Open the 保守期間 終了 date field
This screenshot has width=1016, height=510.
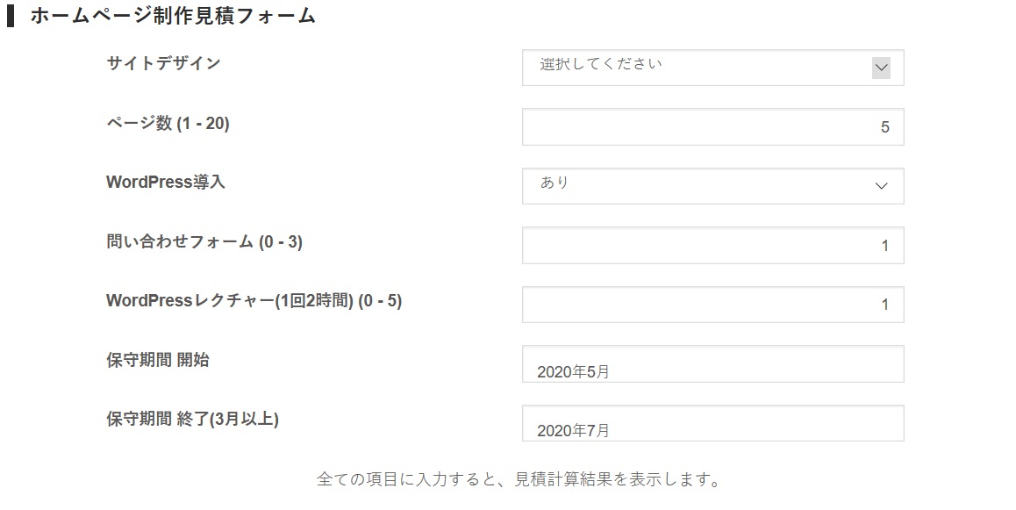click(x=712, y=423)
